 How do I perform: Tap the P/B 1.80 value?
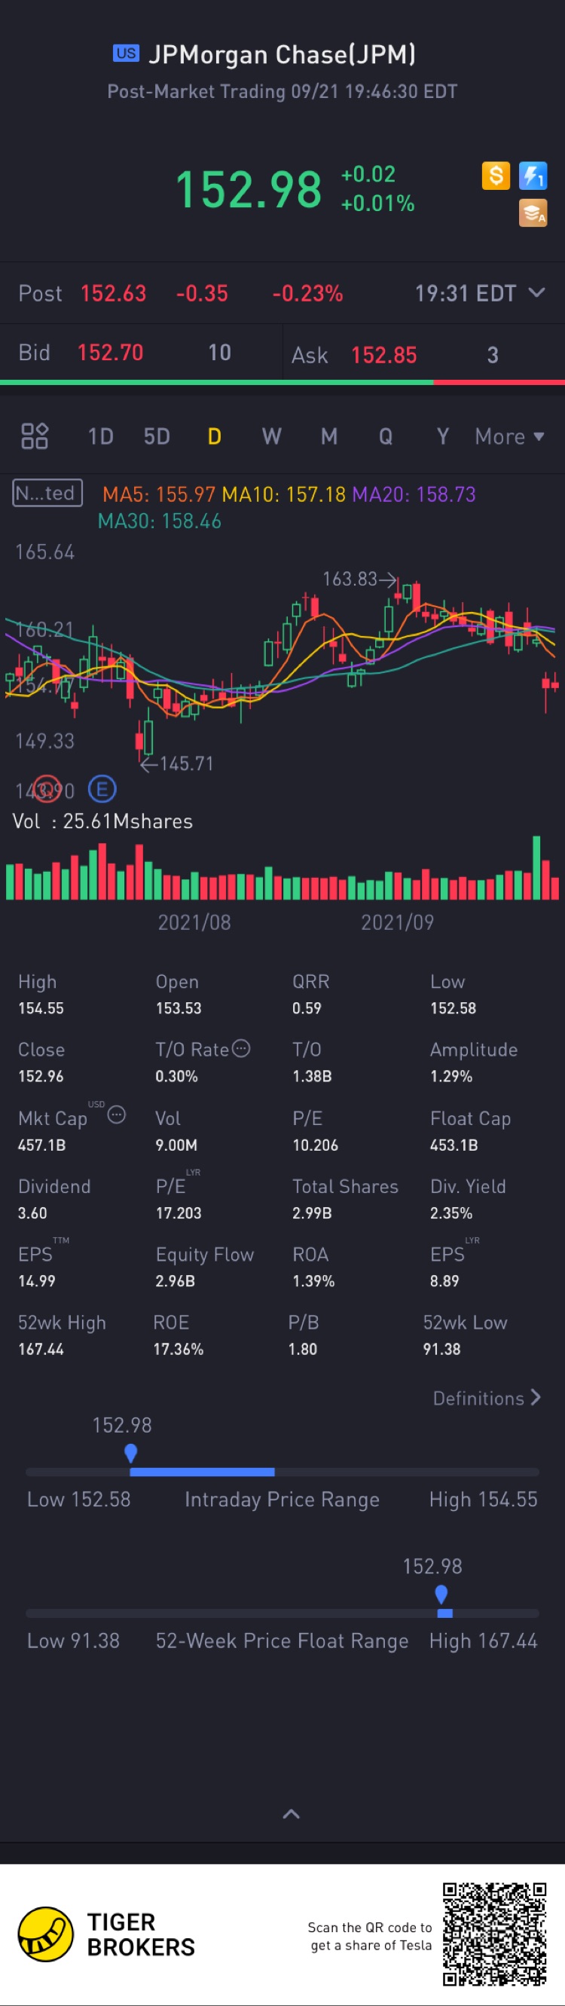(303, 1349)
